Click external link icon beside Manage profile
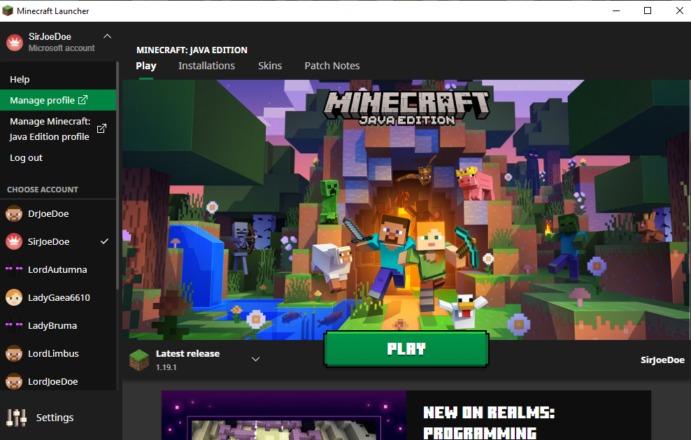This screenshot has width=691, height=440. tap(83, 100)
